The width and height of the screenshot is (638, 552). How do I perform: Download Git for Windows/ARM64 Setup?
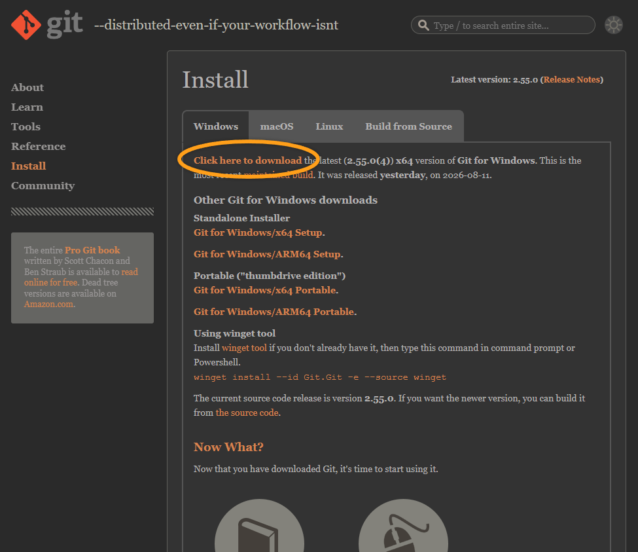268,254
